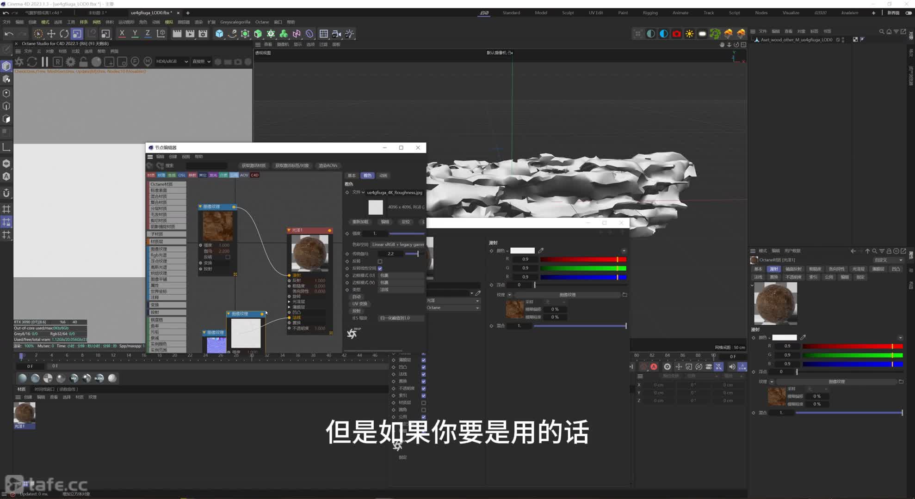Open the Linear sRGB color space dropdown
The width and height of the screenshot is (915, 499).
tap(397, 244)
